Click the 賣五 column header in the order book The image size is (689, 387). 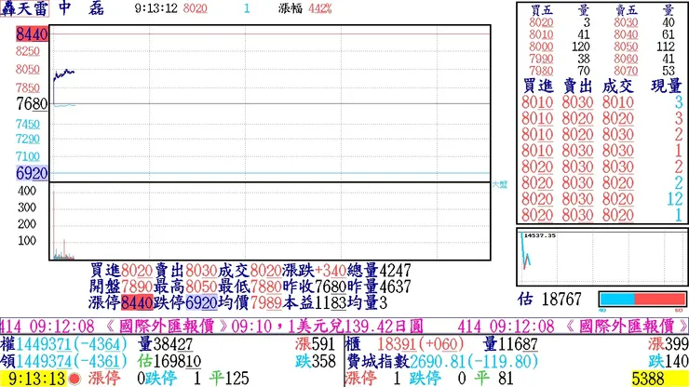pyautogui.click(x=627, y=10)
